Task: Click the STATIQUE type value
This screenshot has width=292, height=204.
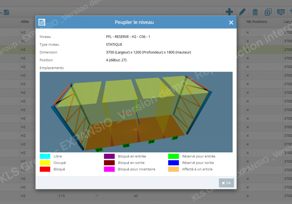Action: pos(114,45)
